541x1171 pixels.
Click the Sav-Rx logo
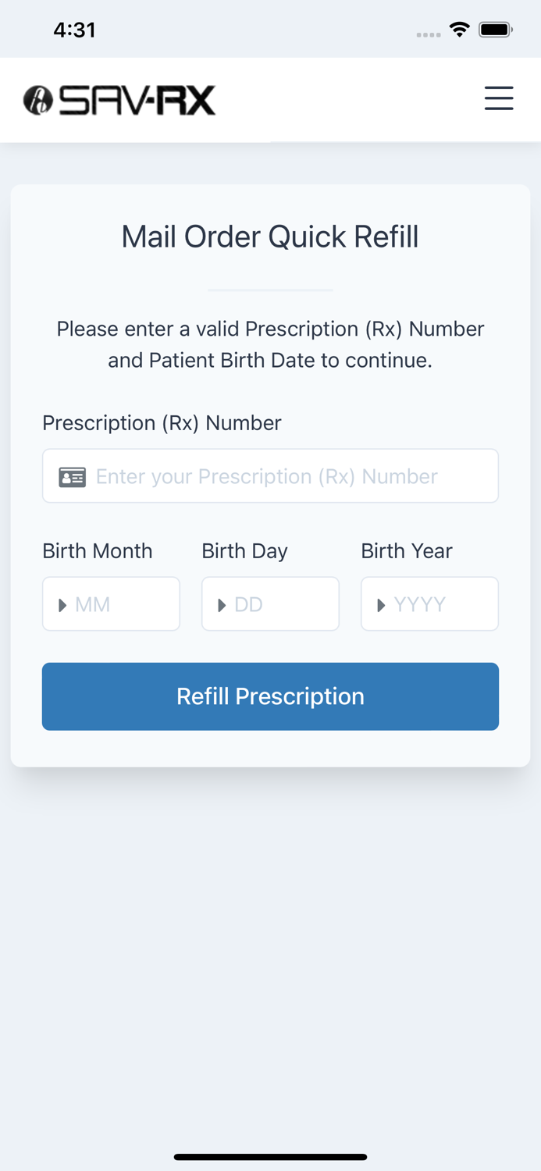click(119, 100)
